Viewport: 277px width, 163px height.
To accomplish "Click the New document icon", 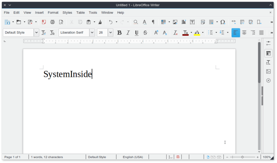I will [x=7, y=22].
